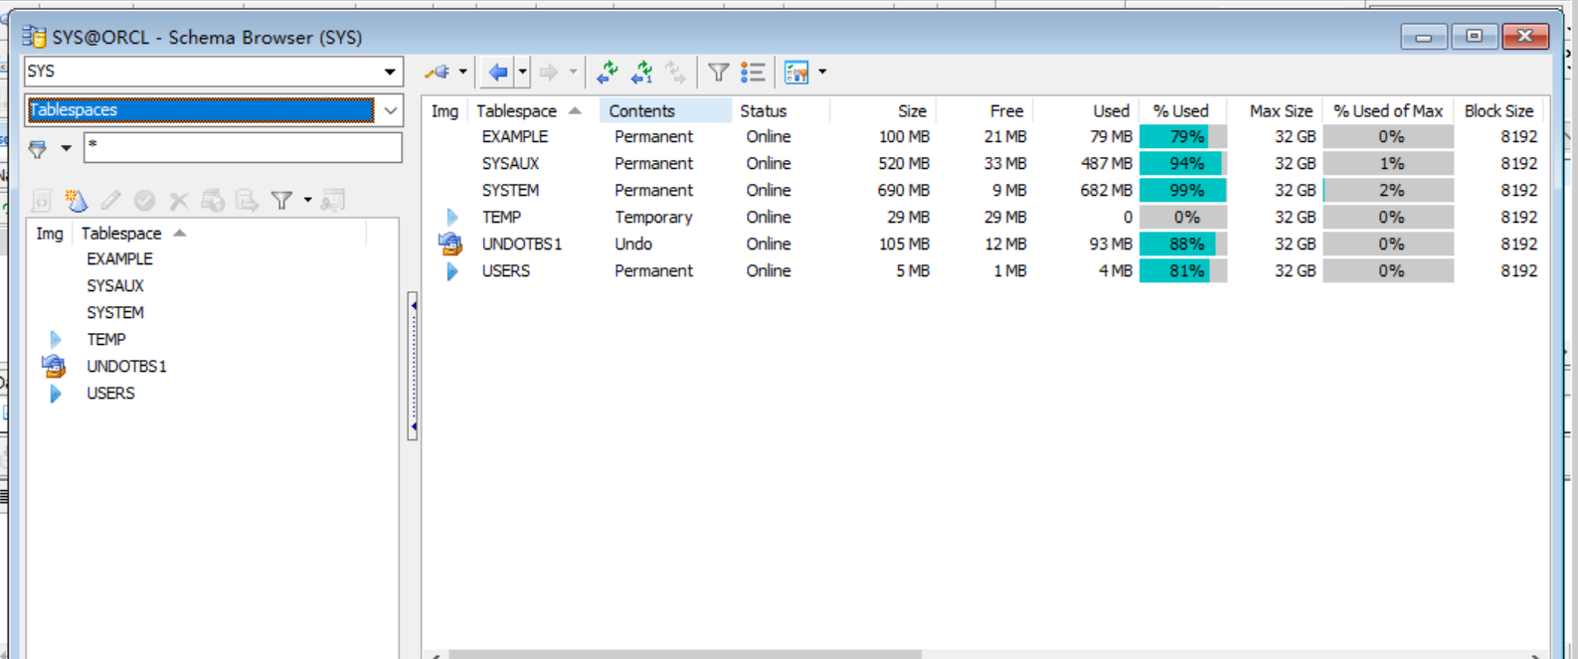The image size is (1578, 659).
Task: Click the Block Size column header
Action: pos(1498,111)
